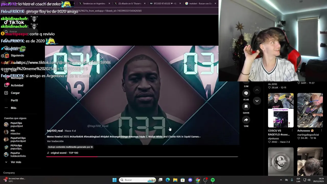Open the comments bubble showing 41.4K
The height and width of the screenshot is (184, 327).
(x=246, y=93)
